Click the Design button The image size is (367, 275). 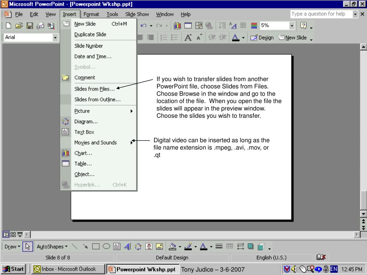pos(262,38)
